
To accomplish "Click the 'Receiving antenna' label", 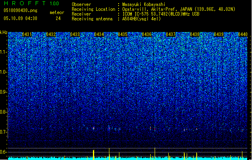I will 92,19.
